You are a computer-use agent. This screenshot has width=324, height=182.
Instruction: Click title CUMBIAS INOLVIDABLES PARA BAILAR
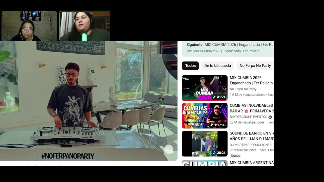click(x=252, y=108)
